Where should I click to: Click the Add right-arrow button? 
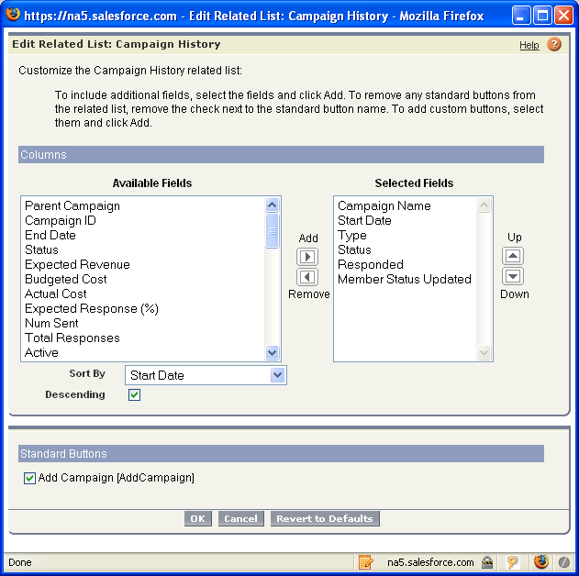pyautogui.click(x=307, y=257)
